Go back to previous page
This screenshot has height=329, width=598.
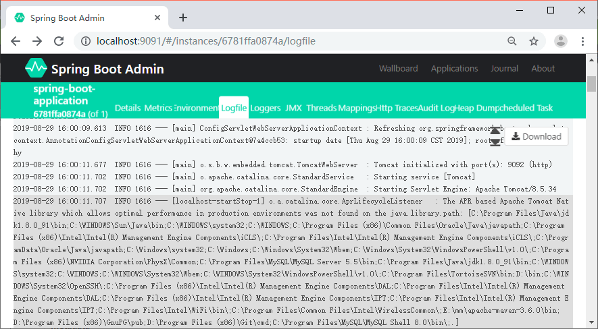(16, 41)
